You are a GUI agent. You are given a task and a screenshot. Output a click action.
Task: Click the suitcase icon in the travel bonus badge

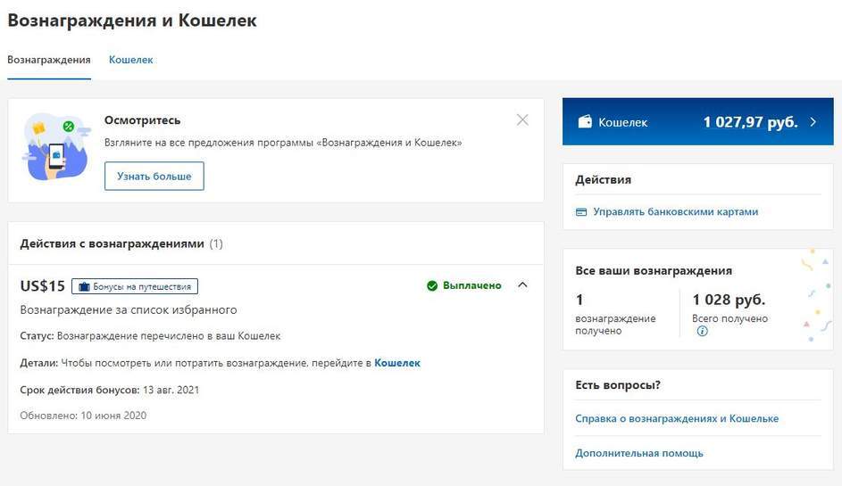[x=84, y=286]
